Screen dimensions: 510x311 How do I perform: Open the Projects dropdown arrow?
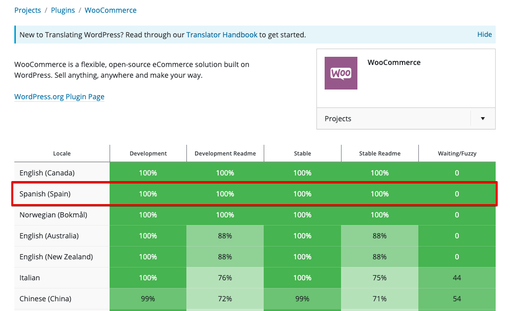pyautogui.click(x=483, y=119)
